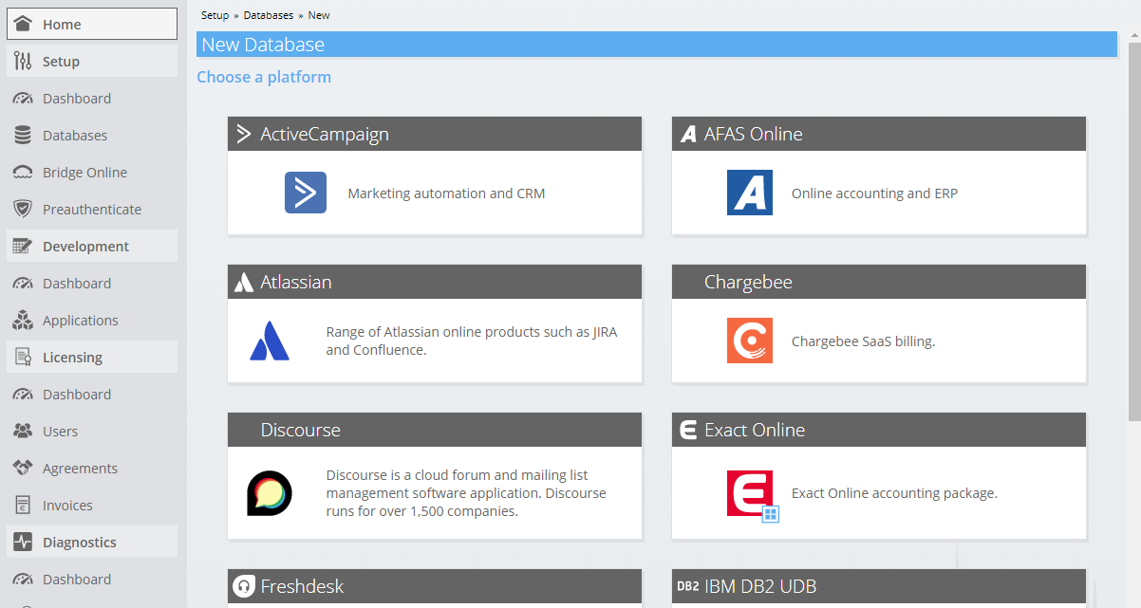Image resolution: width=1141 pixels, height=608 pixels.
Task: Click the Discourse speech bubble logo
Action: (270, 493)
